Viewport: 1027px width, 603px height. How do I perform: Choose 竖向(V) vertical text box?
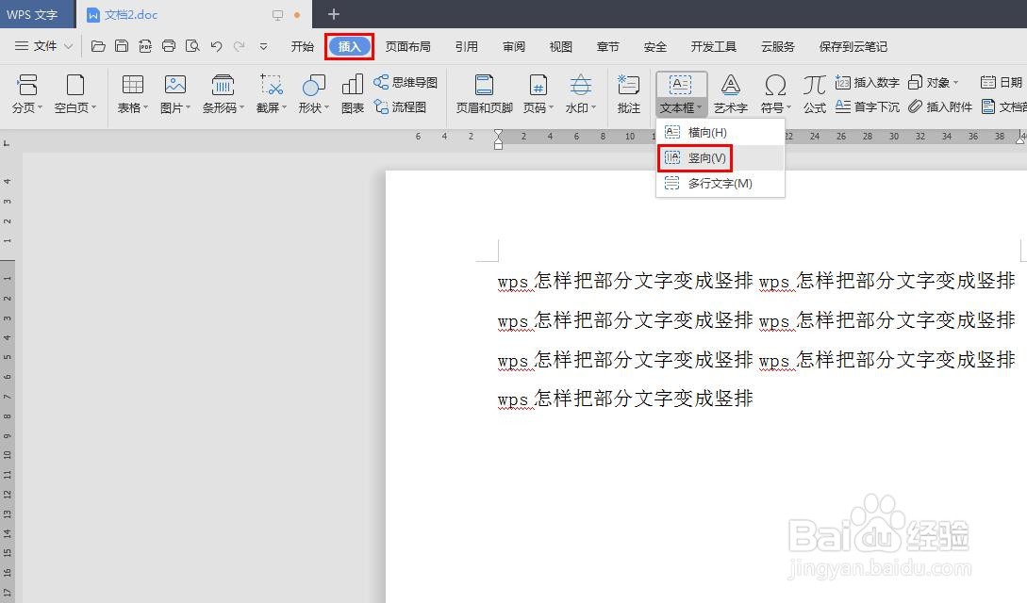coord(720,157)
